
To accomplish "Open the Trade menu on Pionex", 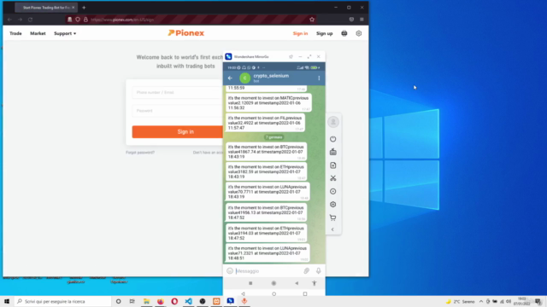I will [15, 33].
